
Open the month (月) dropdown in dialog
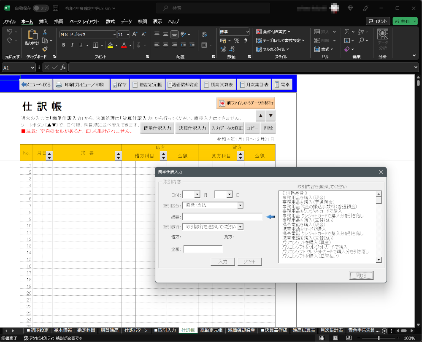197,194
